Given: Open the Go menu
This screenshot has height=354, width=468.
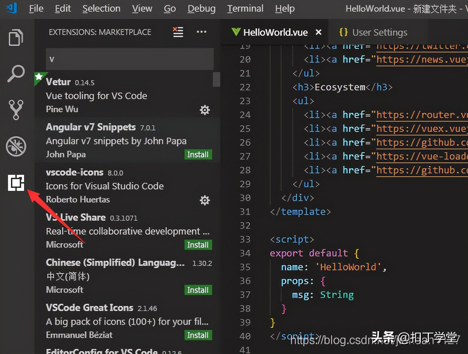Looking at the screenshot, I should [170, 8].
